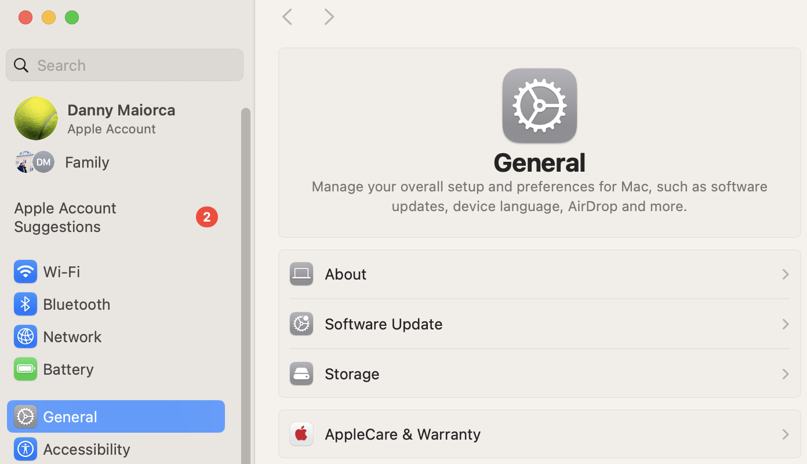Screen dimensions: 807x464
Task: Select the Bluetooth icon in the sidebar
Action: (25, 304)
